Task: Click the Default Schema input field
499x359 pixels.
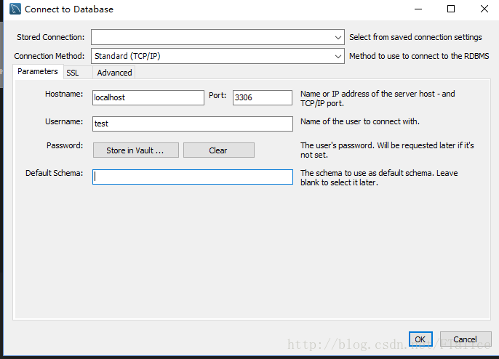Action: [193, 177]
